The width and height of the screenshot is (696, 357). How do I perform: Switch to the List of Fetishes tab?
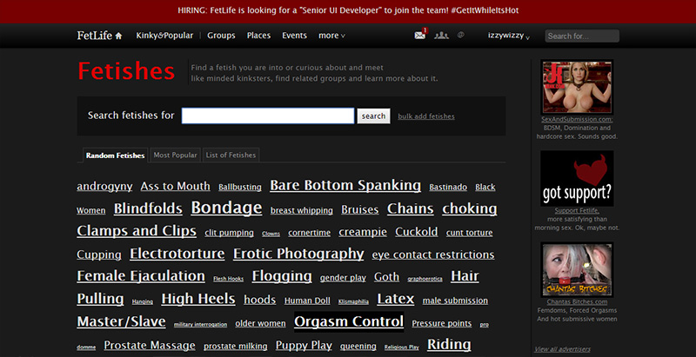(231, 155)
